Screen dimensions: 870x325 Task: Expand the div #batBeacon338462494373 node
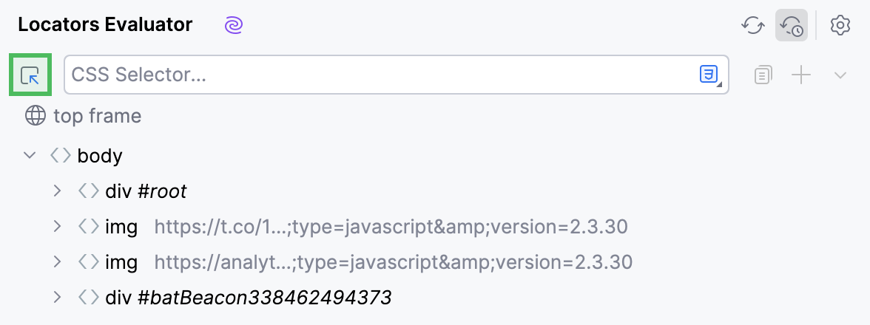[57, 298]
